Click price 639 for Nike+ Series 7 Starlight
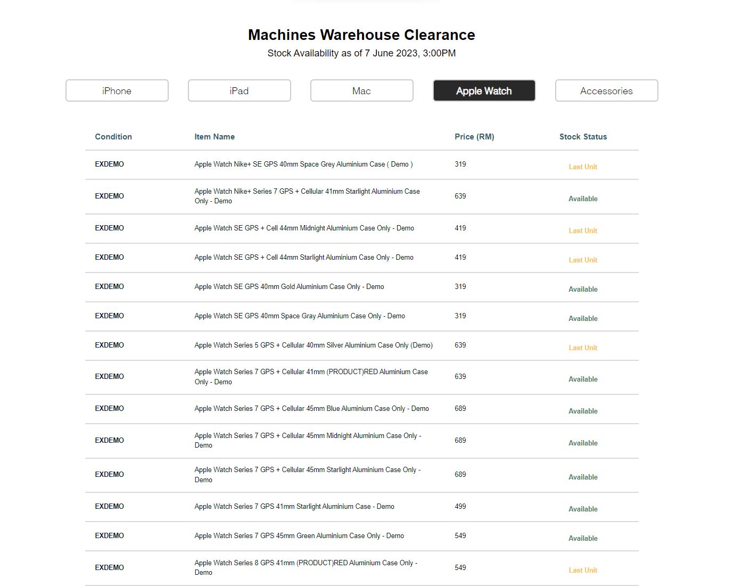 click(460, 196)
